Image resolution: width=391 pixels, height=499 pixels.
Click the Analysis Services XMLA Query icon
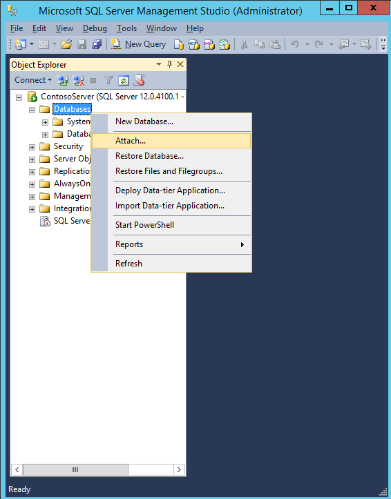click(225, 44)
